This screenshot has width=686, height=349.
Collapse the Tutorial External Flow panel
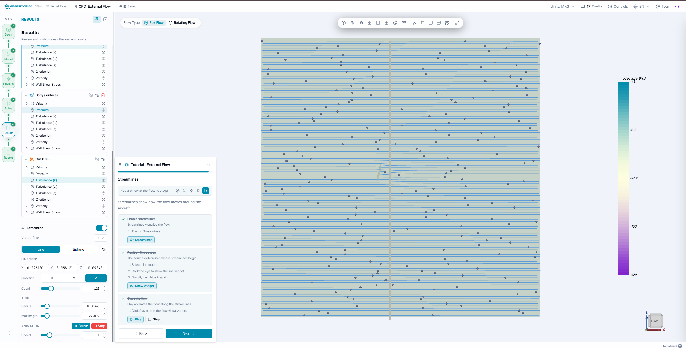point(209,165)
